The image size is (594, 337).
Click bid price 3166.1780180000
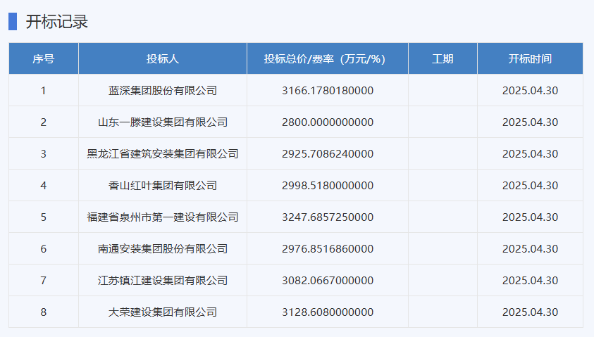(328, 90)
